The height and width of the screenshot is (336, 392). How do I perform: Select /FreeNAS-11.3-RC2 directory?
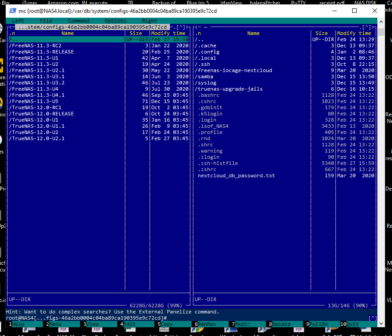tap(99, 46)
